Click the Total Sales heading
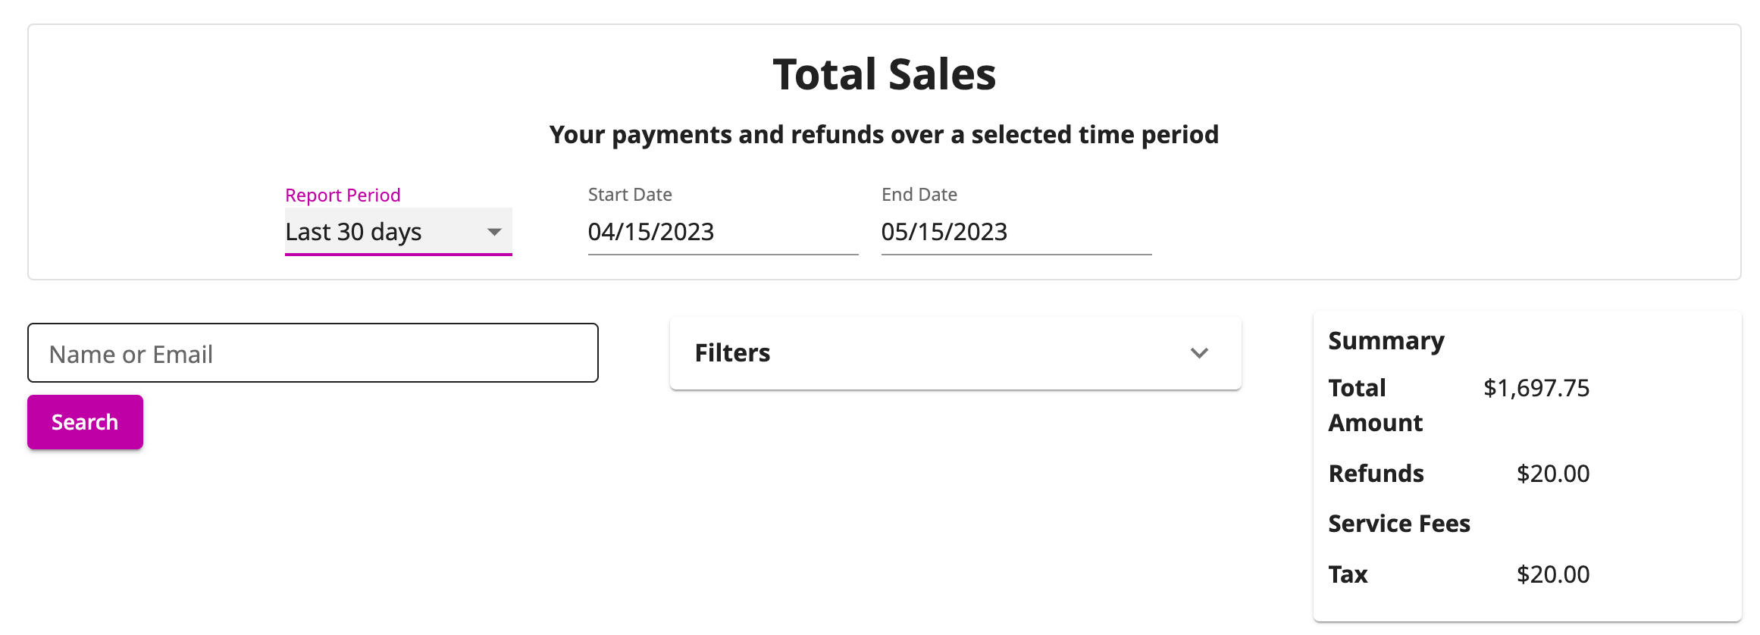The image size is (1760, 635). [884, 74]
